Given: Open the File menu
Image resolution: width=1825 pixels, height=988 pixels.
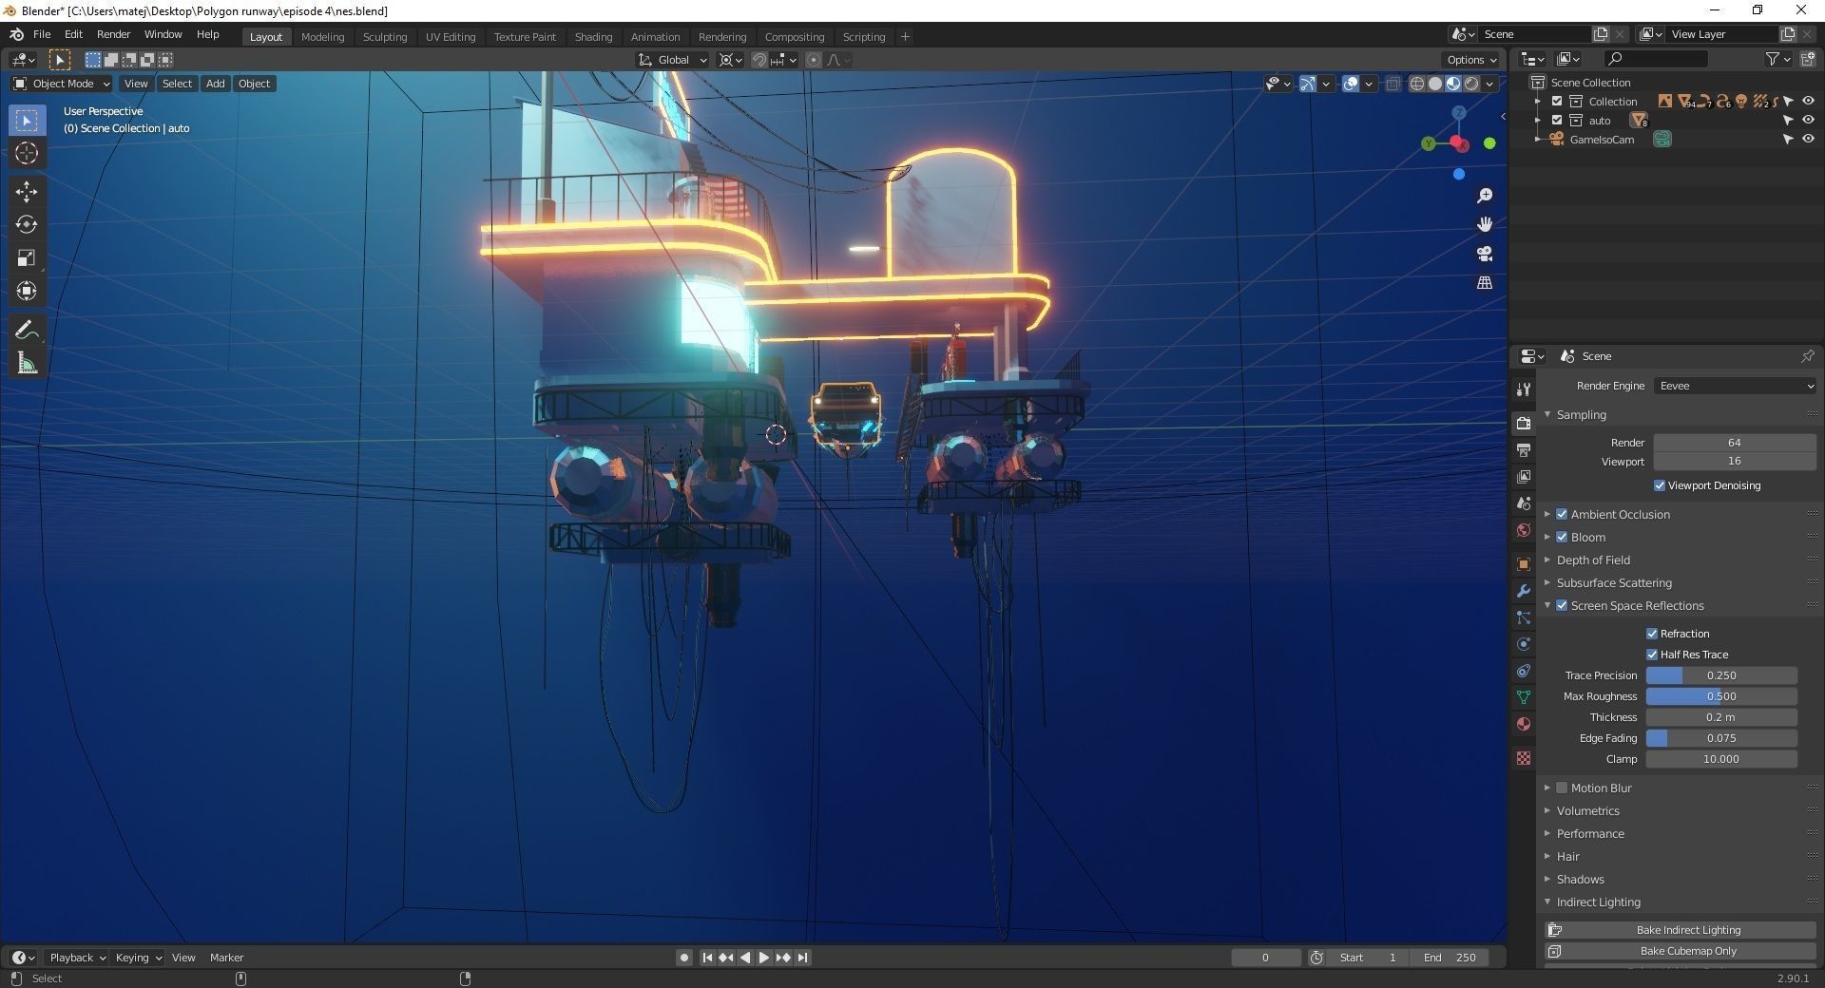Looking at the screenshot, I should pos(42,34).
